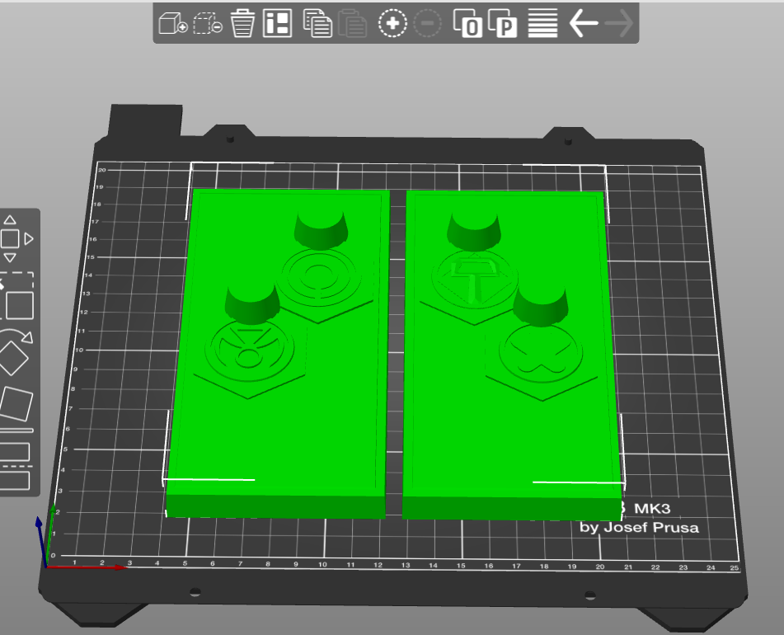Split to objects using the O icon

[x=467, y=23]
